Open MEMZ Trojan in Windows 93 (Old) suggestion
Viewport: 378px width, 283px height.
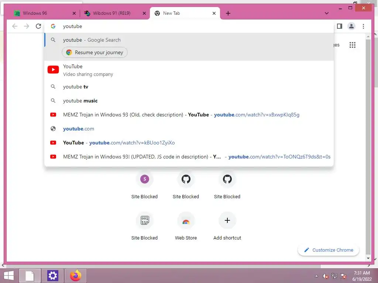click(189, 115)
